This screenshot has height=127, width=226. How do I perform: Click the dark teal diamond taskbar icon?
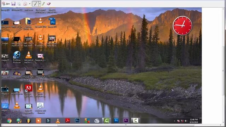[48, 121]
